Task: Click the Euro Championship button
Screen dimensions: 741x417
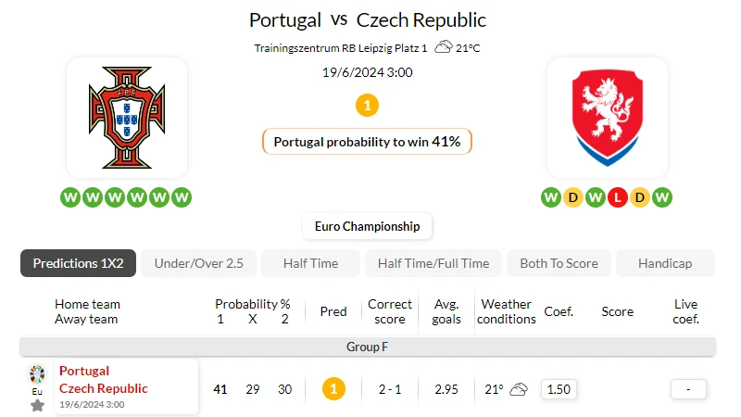Action: tap(367, 226)
